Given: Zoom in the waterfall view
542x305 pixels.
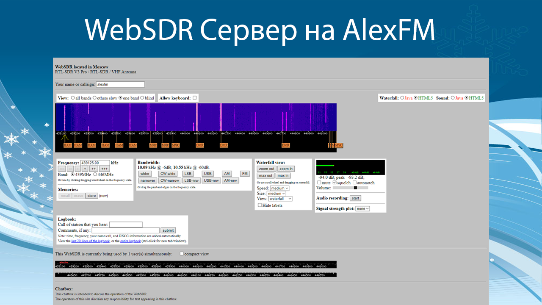Looking at the screenshot, I should [x=286, y=169].
